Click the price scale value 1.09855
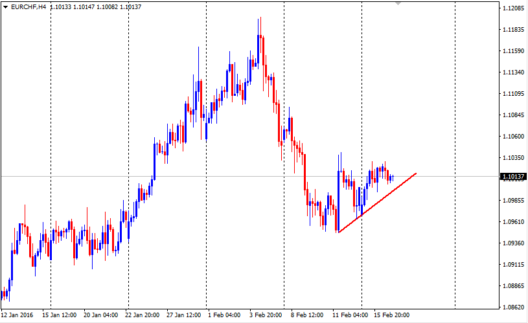 (513, 200)
